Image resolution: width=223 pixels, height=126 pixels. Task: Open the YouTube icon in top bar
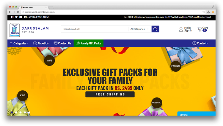[x=21, y=17]
